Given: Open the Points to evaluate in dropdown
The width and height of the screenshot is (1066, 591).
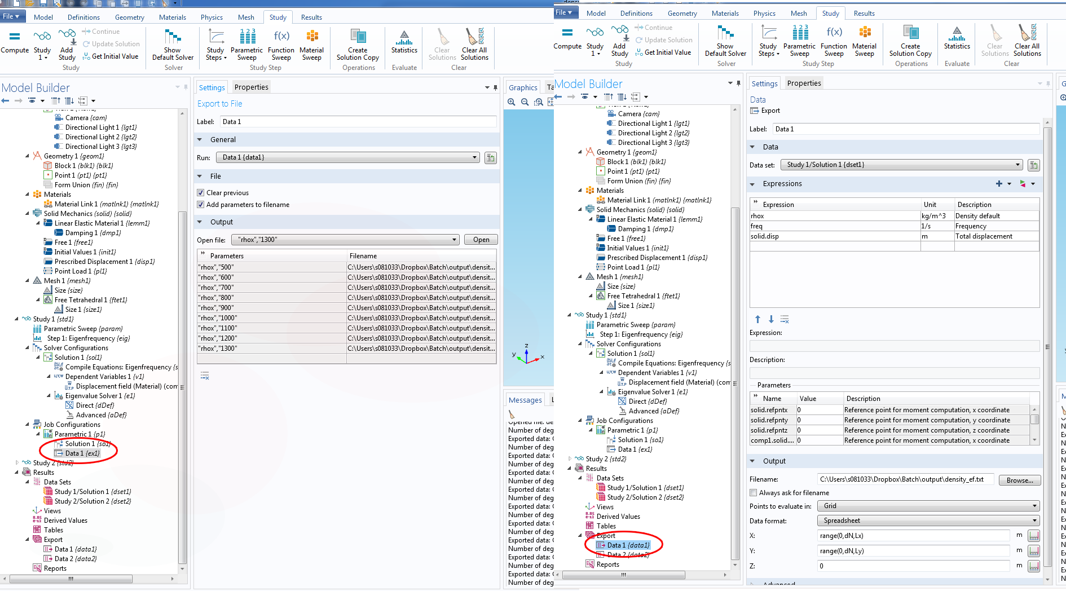Looking at the screenshot, I should 1034,506.
